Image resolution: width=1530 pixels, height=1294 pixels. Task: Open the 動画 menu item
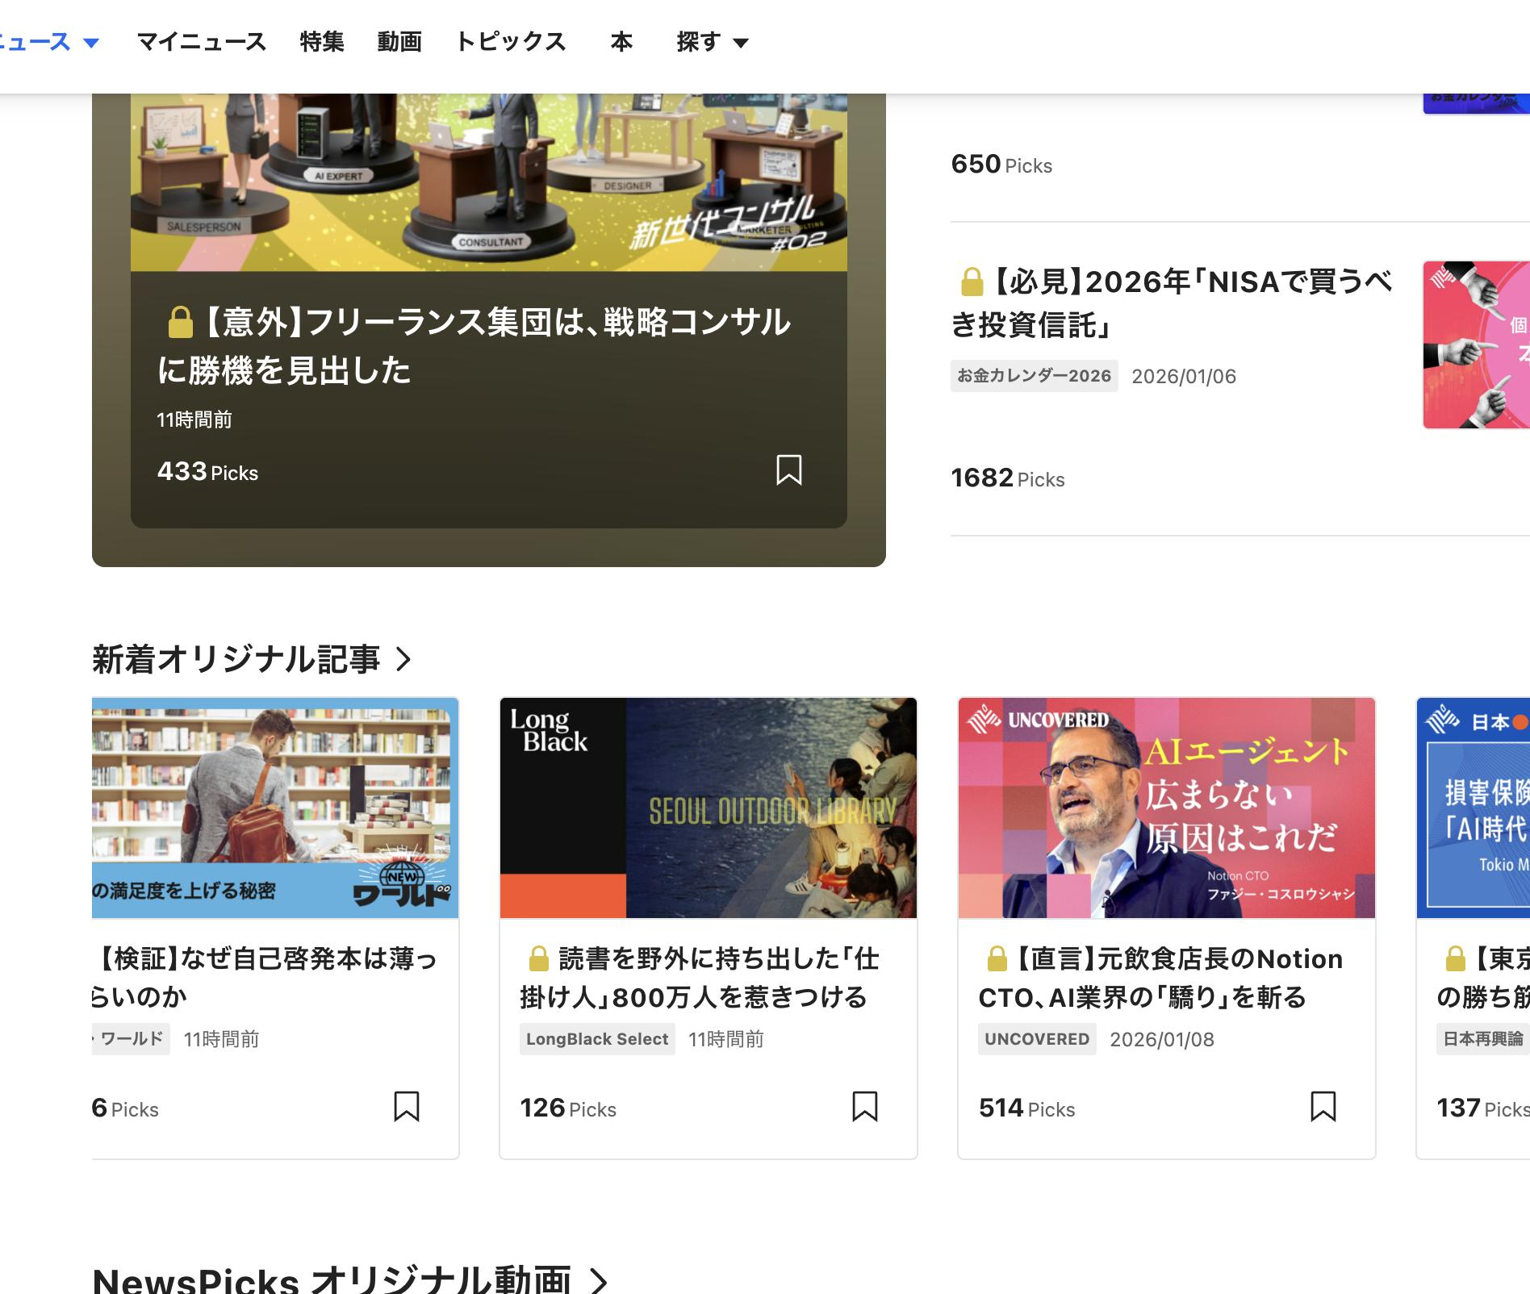pos(399,41)
